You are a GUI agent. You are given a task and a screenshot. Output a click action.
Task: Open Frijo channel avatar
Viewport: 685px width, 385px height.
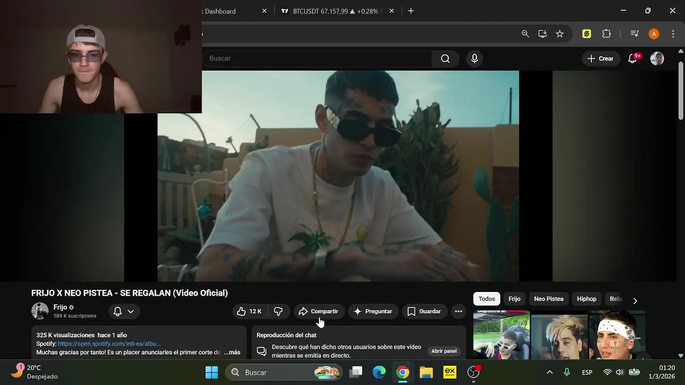coord(40,311)
